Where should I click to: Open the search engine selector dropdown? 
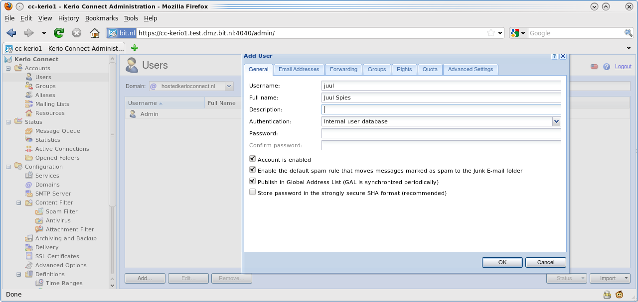[x=518, y=33]
